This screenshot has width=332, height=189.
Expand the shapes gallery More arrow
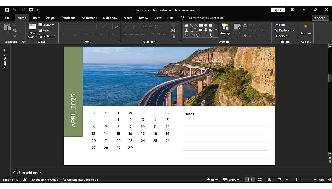tap(216, 30)
